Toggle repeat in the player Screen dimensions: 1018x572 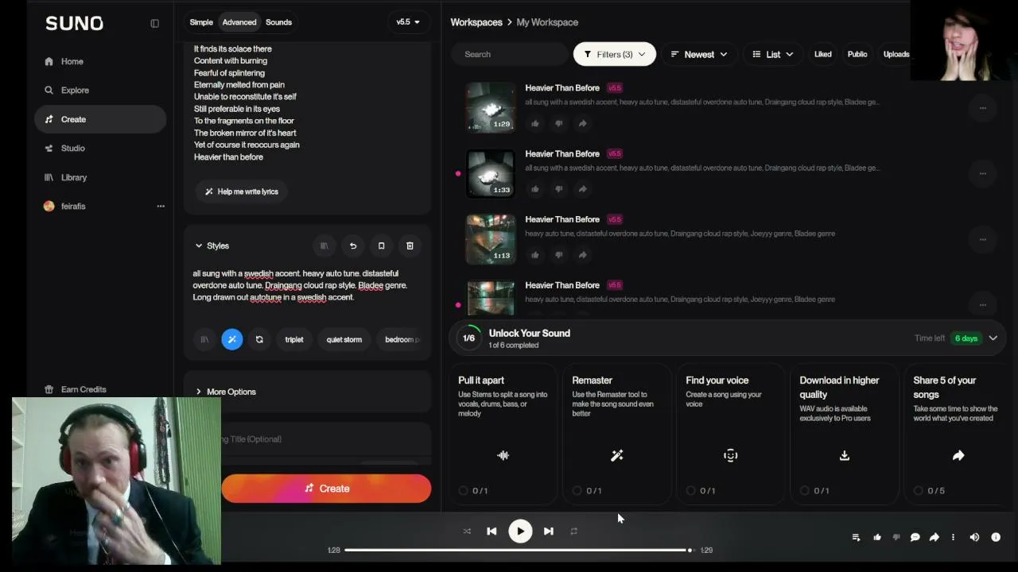pyautogui.click(x=573, y=531)
